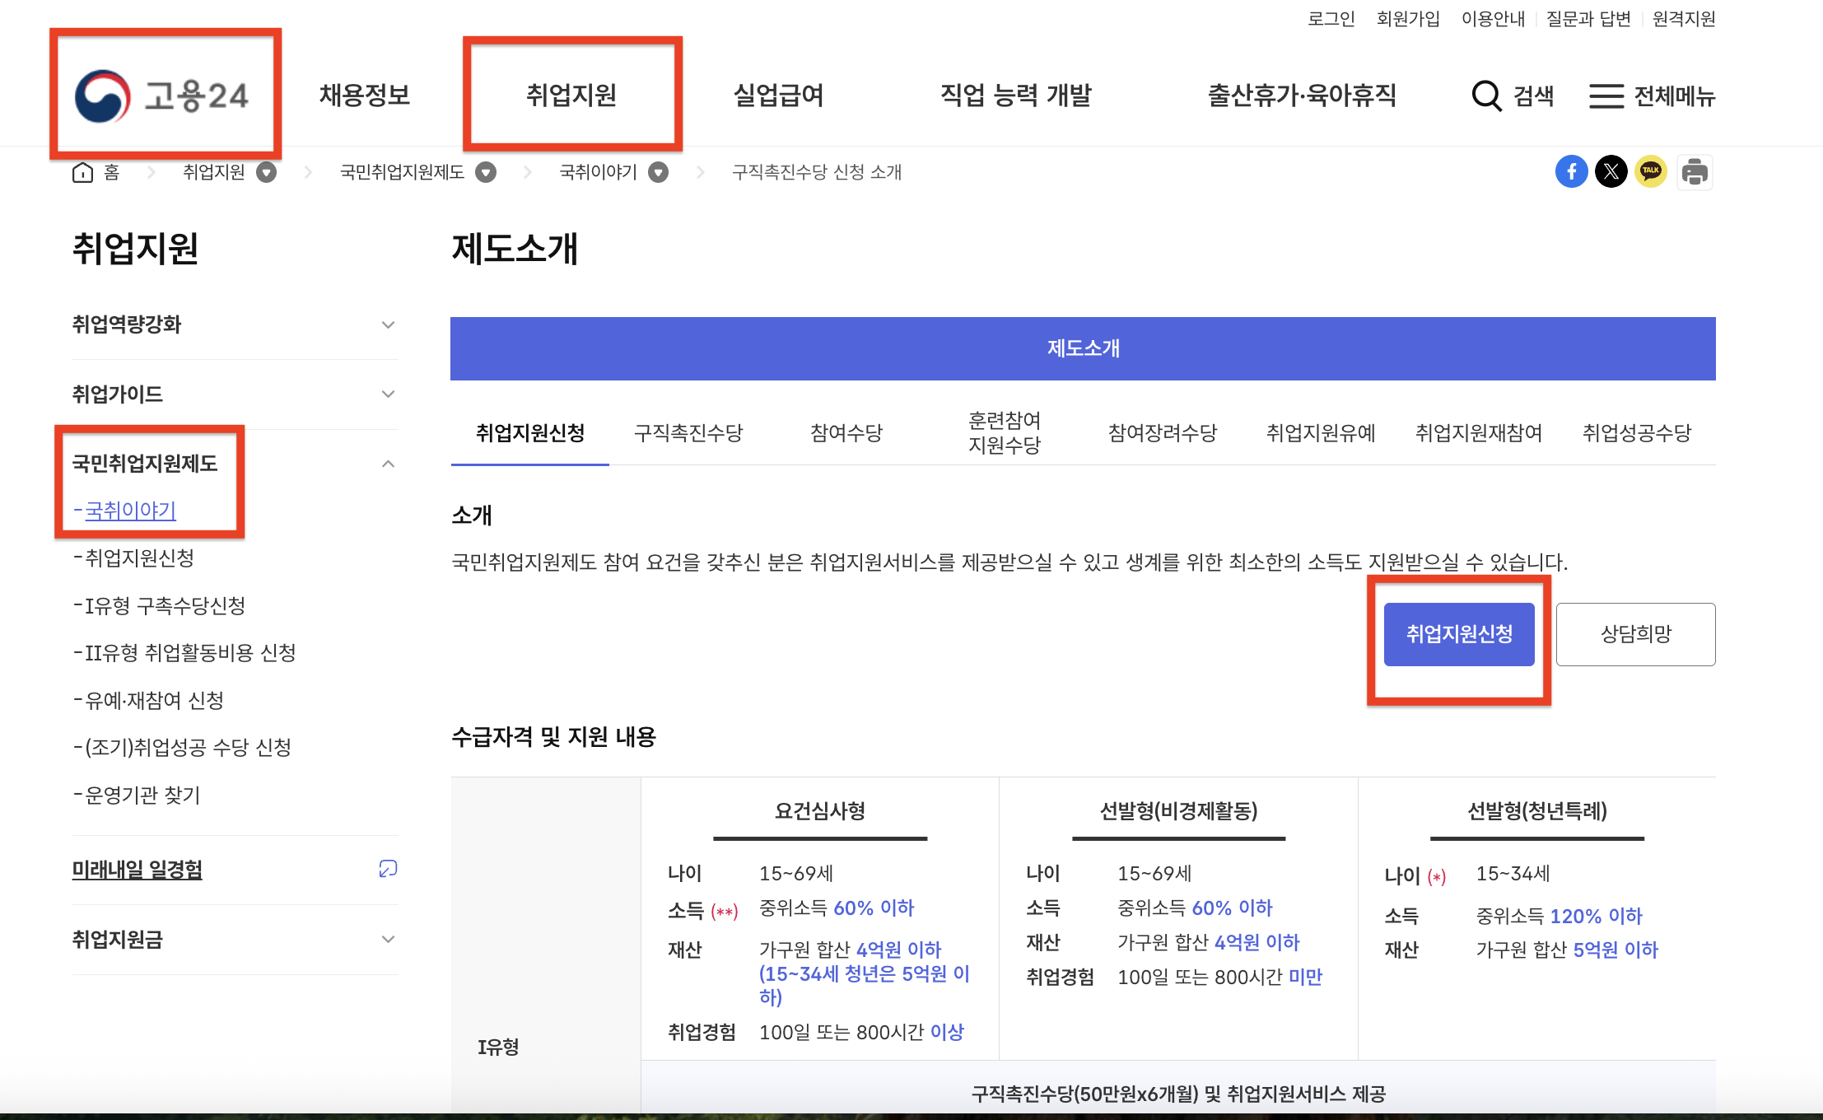Select 실업급여 in top navigation
This screenshot has height=1120, width=1823.
(x=778, y=96)
